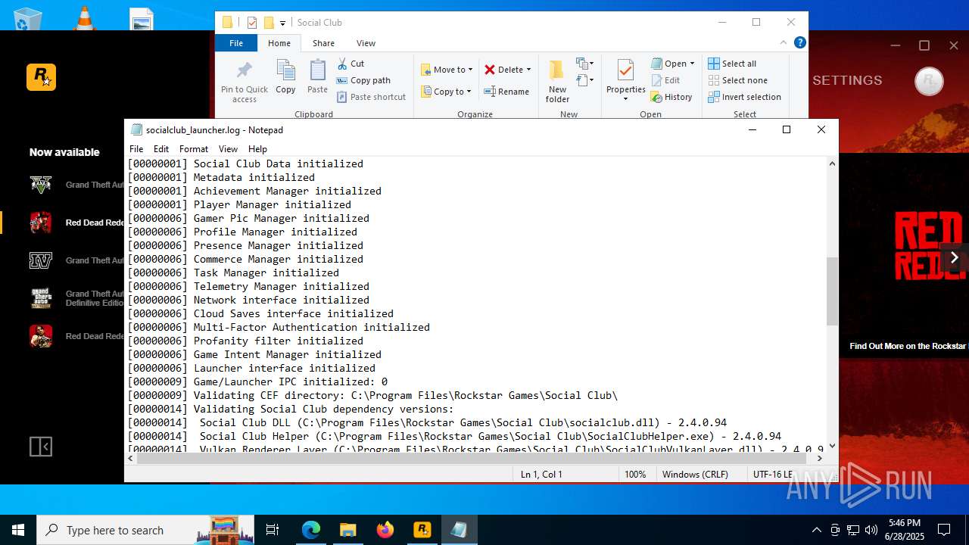Open Notepad Format menu
The width and height of the screenshot is (969, 545).
coord(194,149)
